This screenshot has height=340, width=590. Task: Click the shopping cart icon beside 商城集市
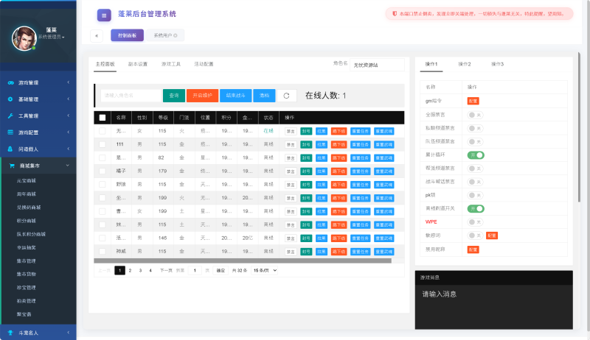tap(12, 166)
